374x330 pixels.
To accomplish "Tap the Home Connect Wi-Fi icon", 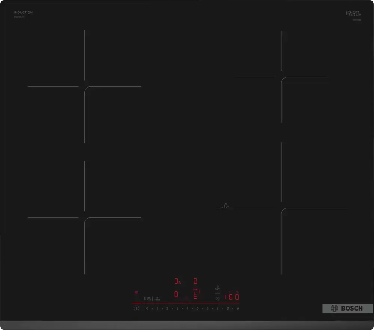I will pyautogui.click(x=136, y=293).
